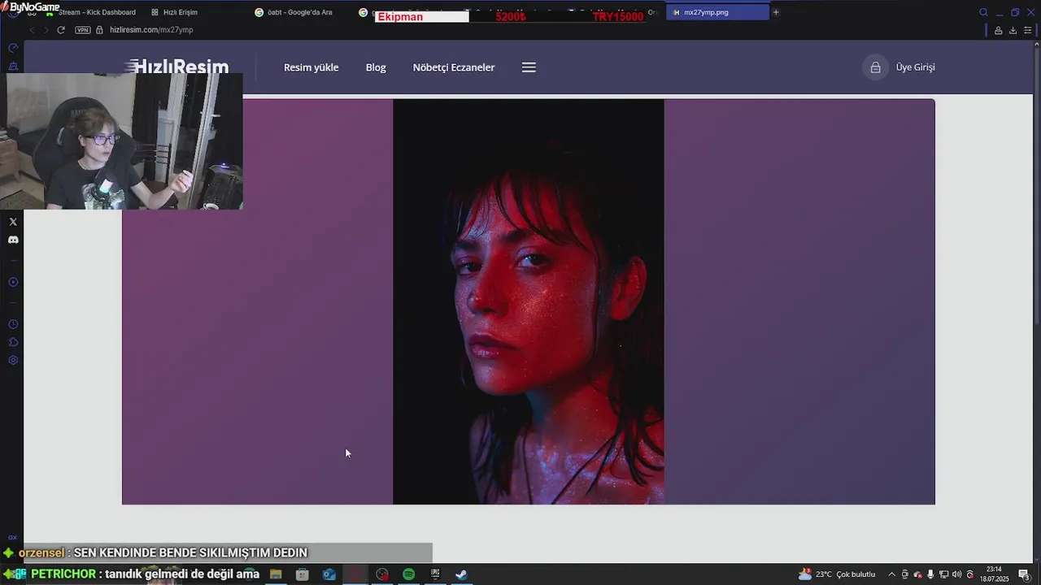Open Spotify from the taskbar
The width and height of the screenshot is (1041, 585).
tap(408, 574)
